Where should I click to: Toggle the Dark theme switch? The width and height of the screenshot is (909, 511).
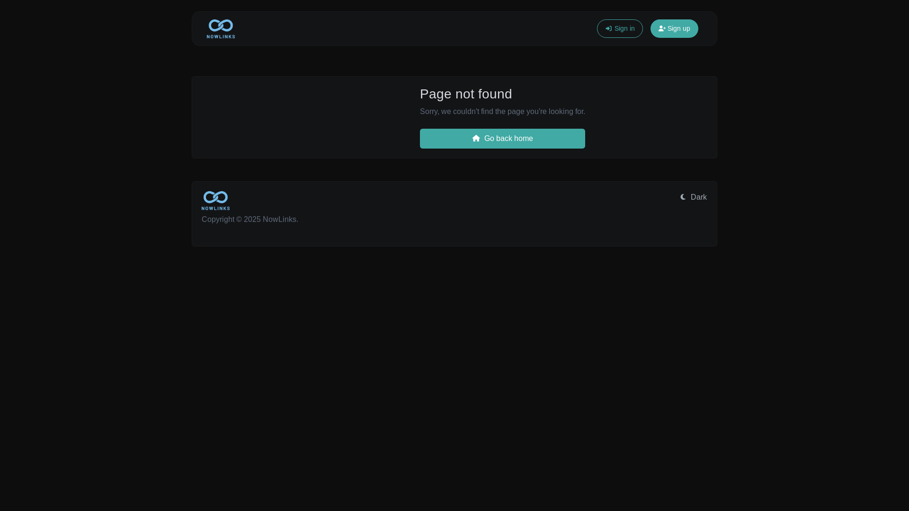[694, 197]
